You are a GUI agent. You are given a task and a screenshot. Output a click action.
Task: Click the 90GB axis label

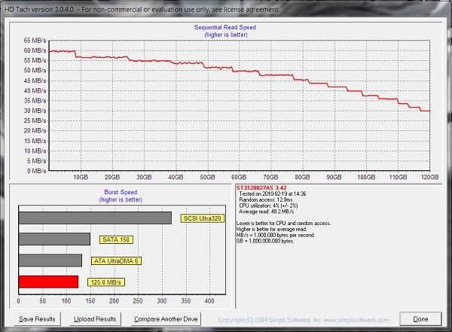coord(334,177)
